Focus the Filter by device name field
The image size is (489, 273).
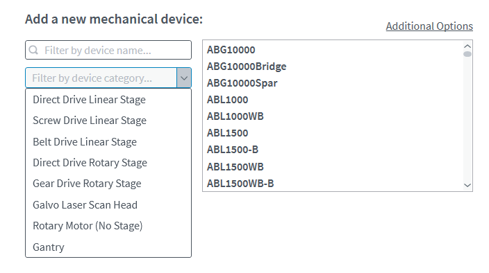click(108, 50)
